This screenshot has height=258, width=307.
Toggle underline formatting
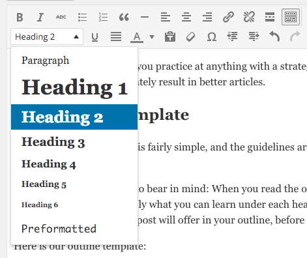[95, 36]
